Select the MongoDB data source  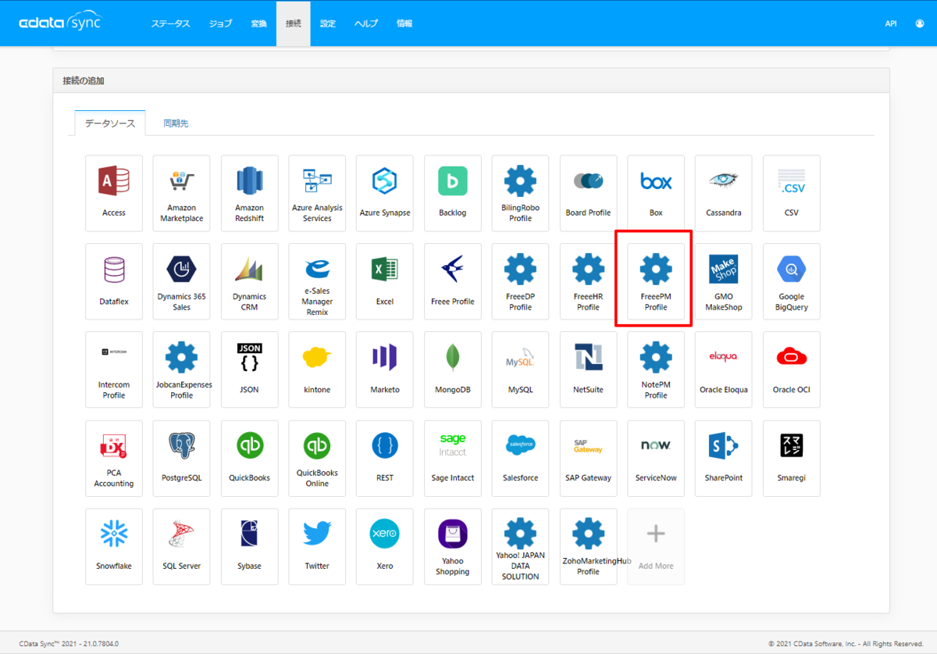(x=453, y=370)
